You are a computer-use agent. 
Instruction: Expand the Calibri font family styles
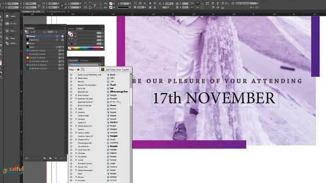point(76,109)
